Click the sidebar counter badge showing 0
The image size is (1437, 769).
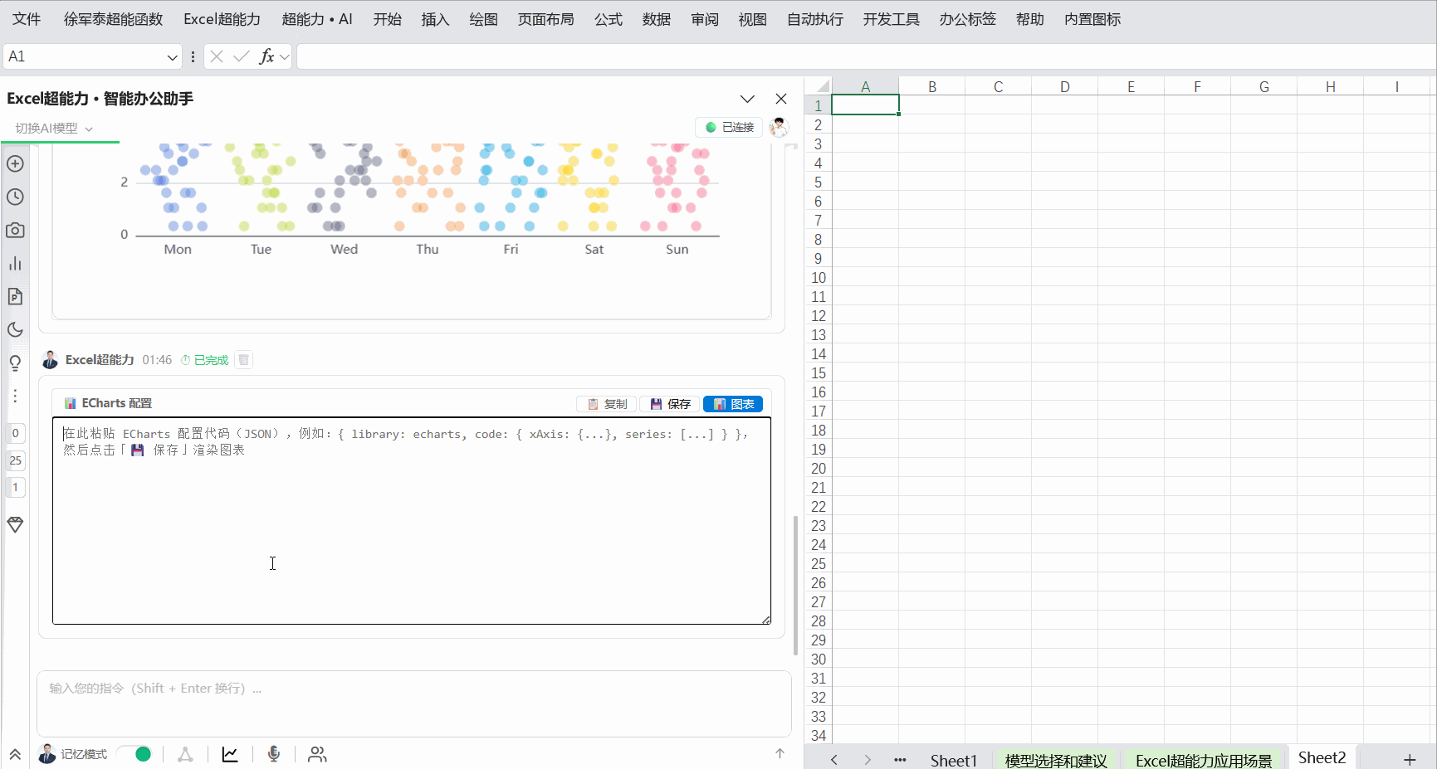click(15, 433)
